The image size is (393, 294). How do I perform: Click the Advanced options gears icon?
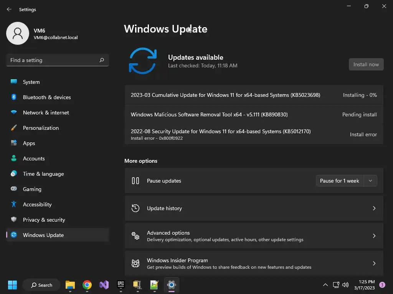(x=135, y=236)
